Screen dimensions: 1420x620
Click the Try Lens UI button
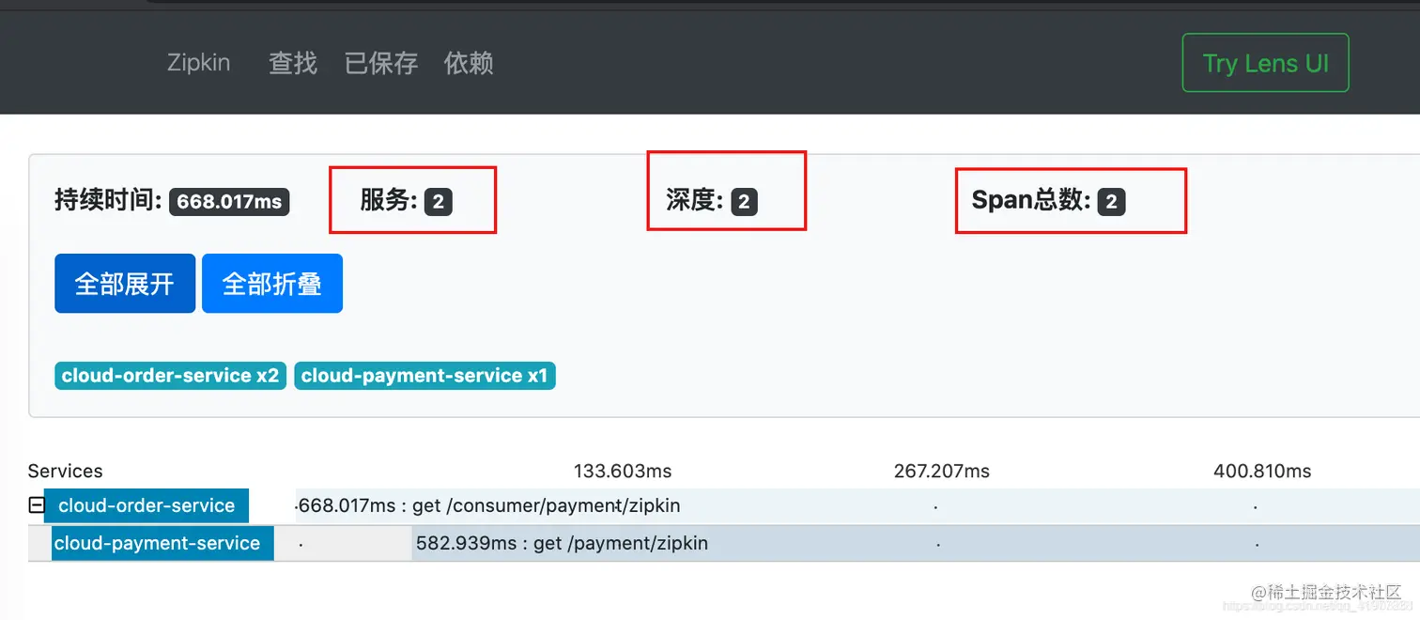click(1265, 63)
